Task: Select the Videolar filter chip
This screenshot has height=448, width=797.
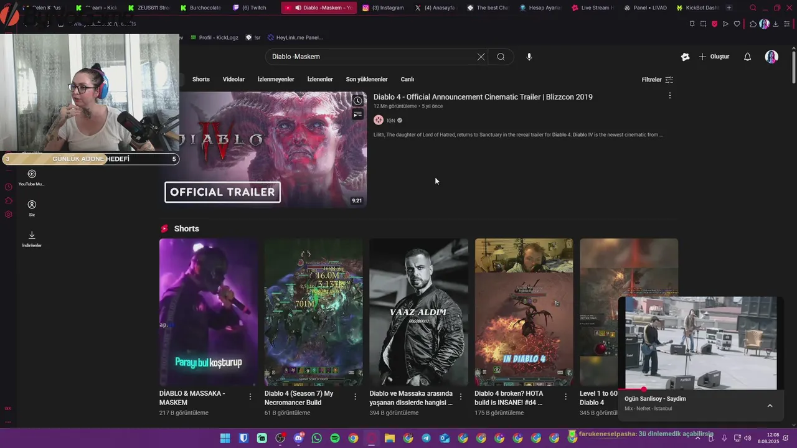Action: (233, 79)
